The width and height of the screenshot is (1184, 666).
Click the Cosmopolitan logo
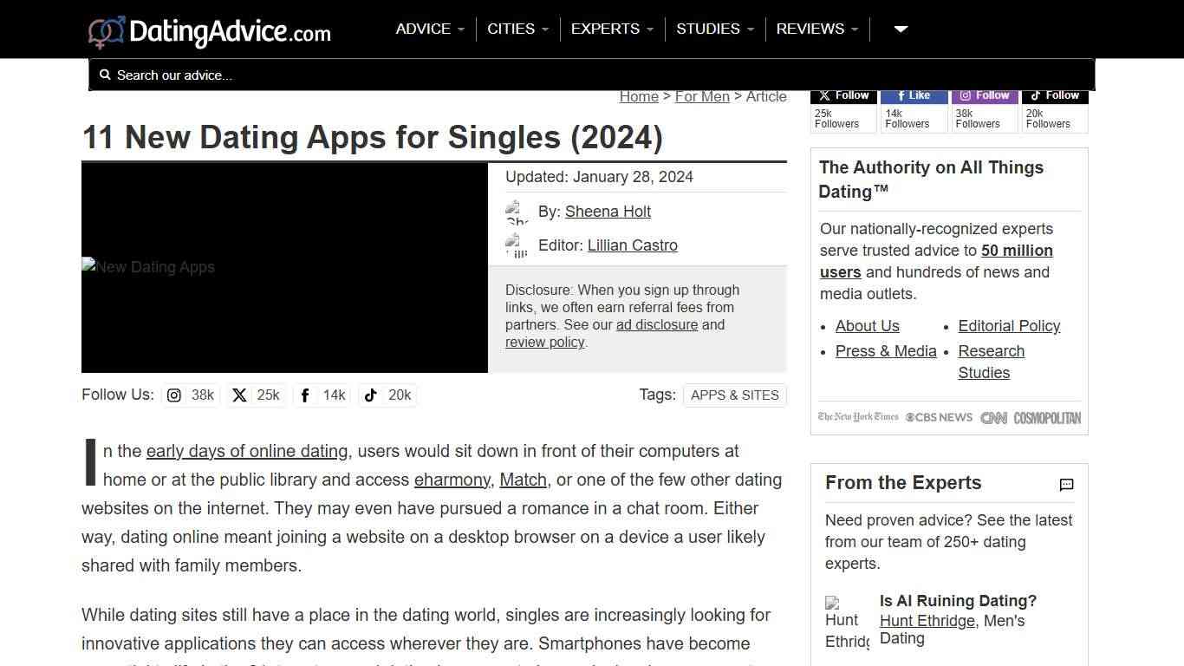click(x=1047, y=417)
